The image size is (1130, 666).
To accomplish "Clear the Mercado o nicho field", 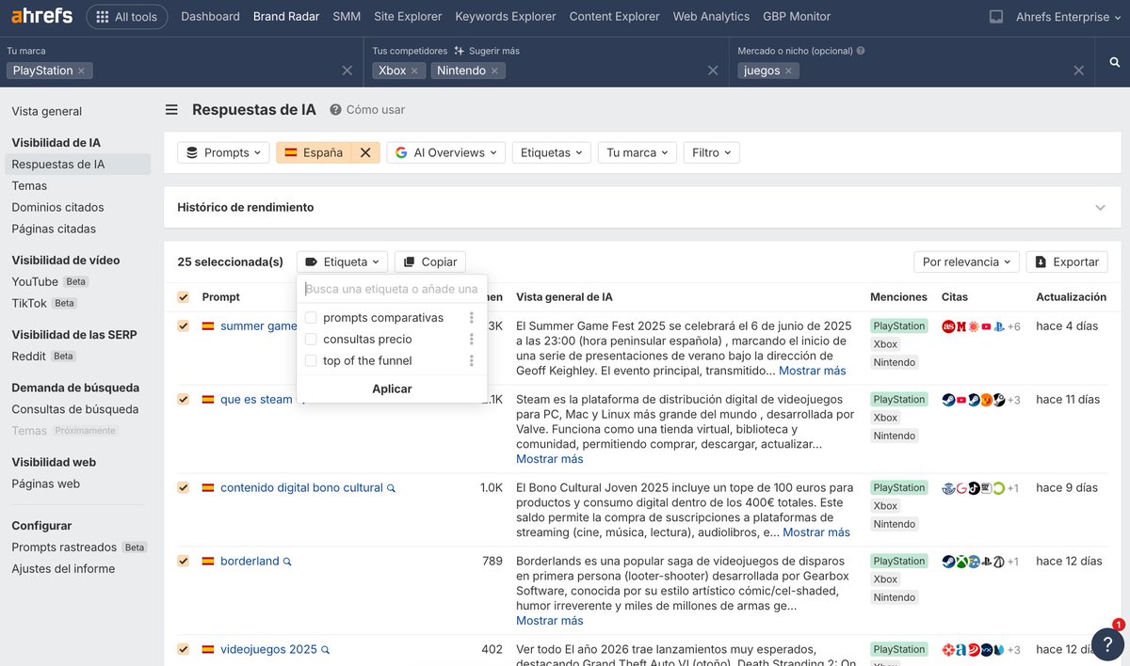I will tap(1079, 71).
